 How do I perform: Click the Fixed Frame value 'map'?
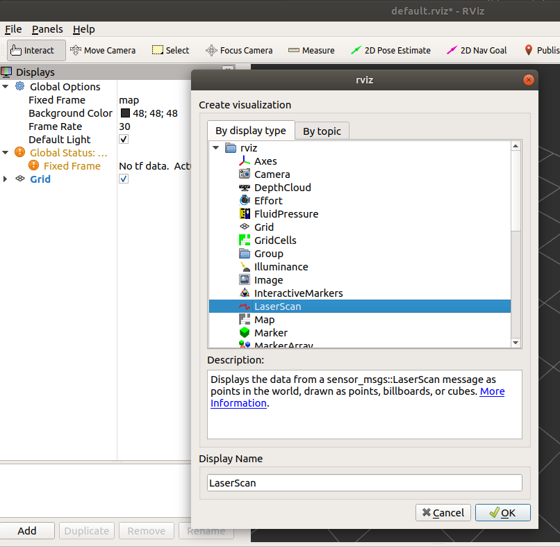[x=129, y=100]
